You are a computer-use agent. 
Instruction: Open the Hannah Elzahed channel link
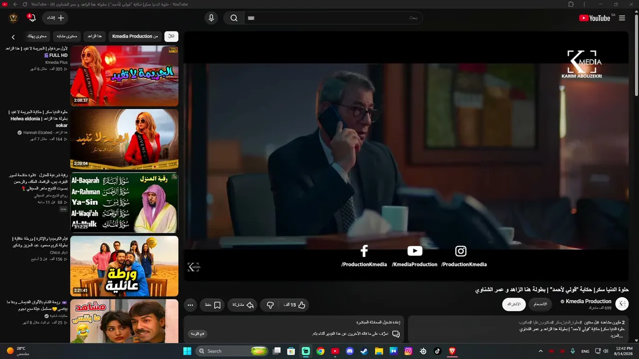pyautogui.click(x=45, y=133)
